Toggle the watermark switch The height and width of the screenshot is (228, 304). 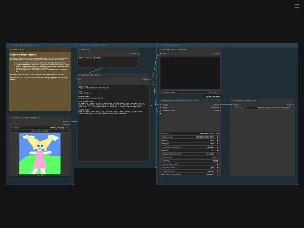click(x=190, y=157)
